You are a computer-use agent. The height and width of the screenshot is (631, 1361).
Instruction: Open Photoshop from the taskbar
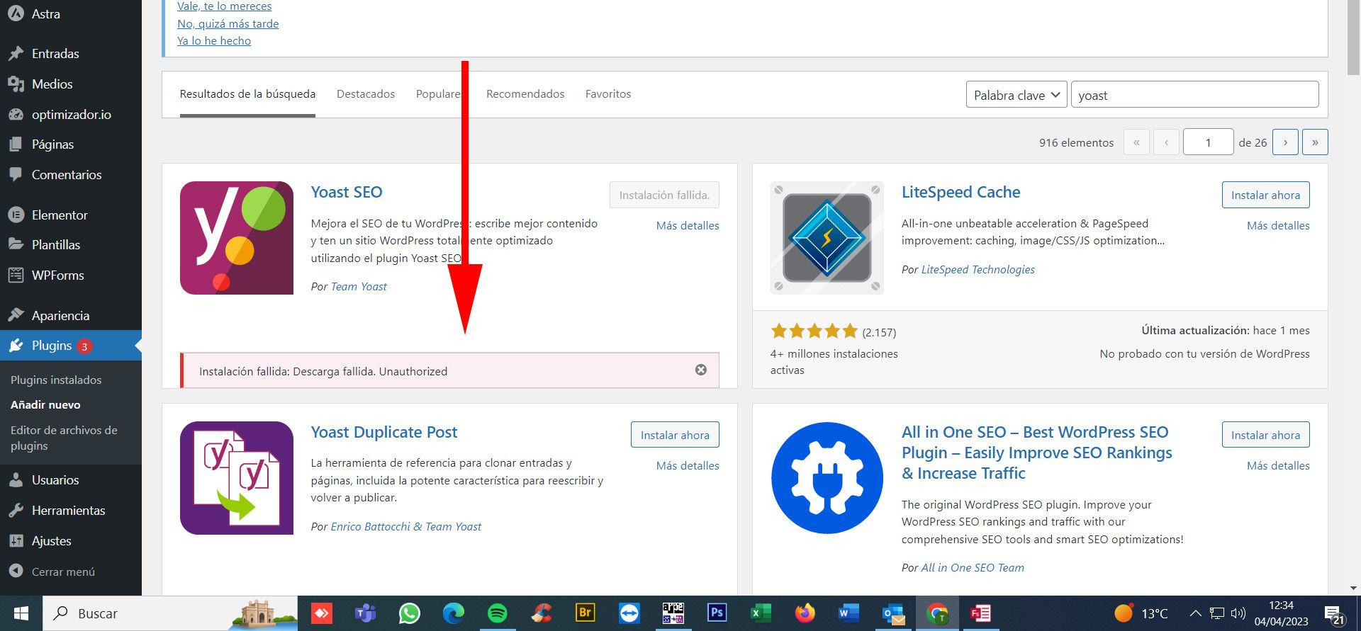717,613
